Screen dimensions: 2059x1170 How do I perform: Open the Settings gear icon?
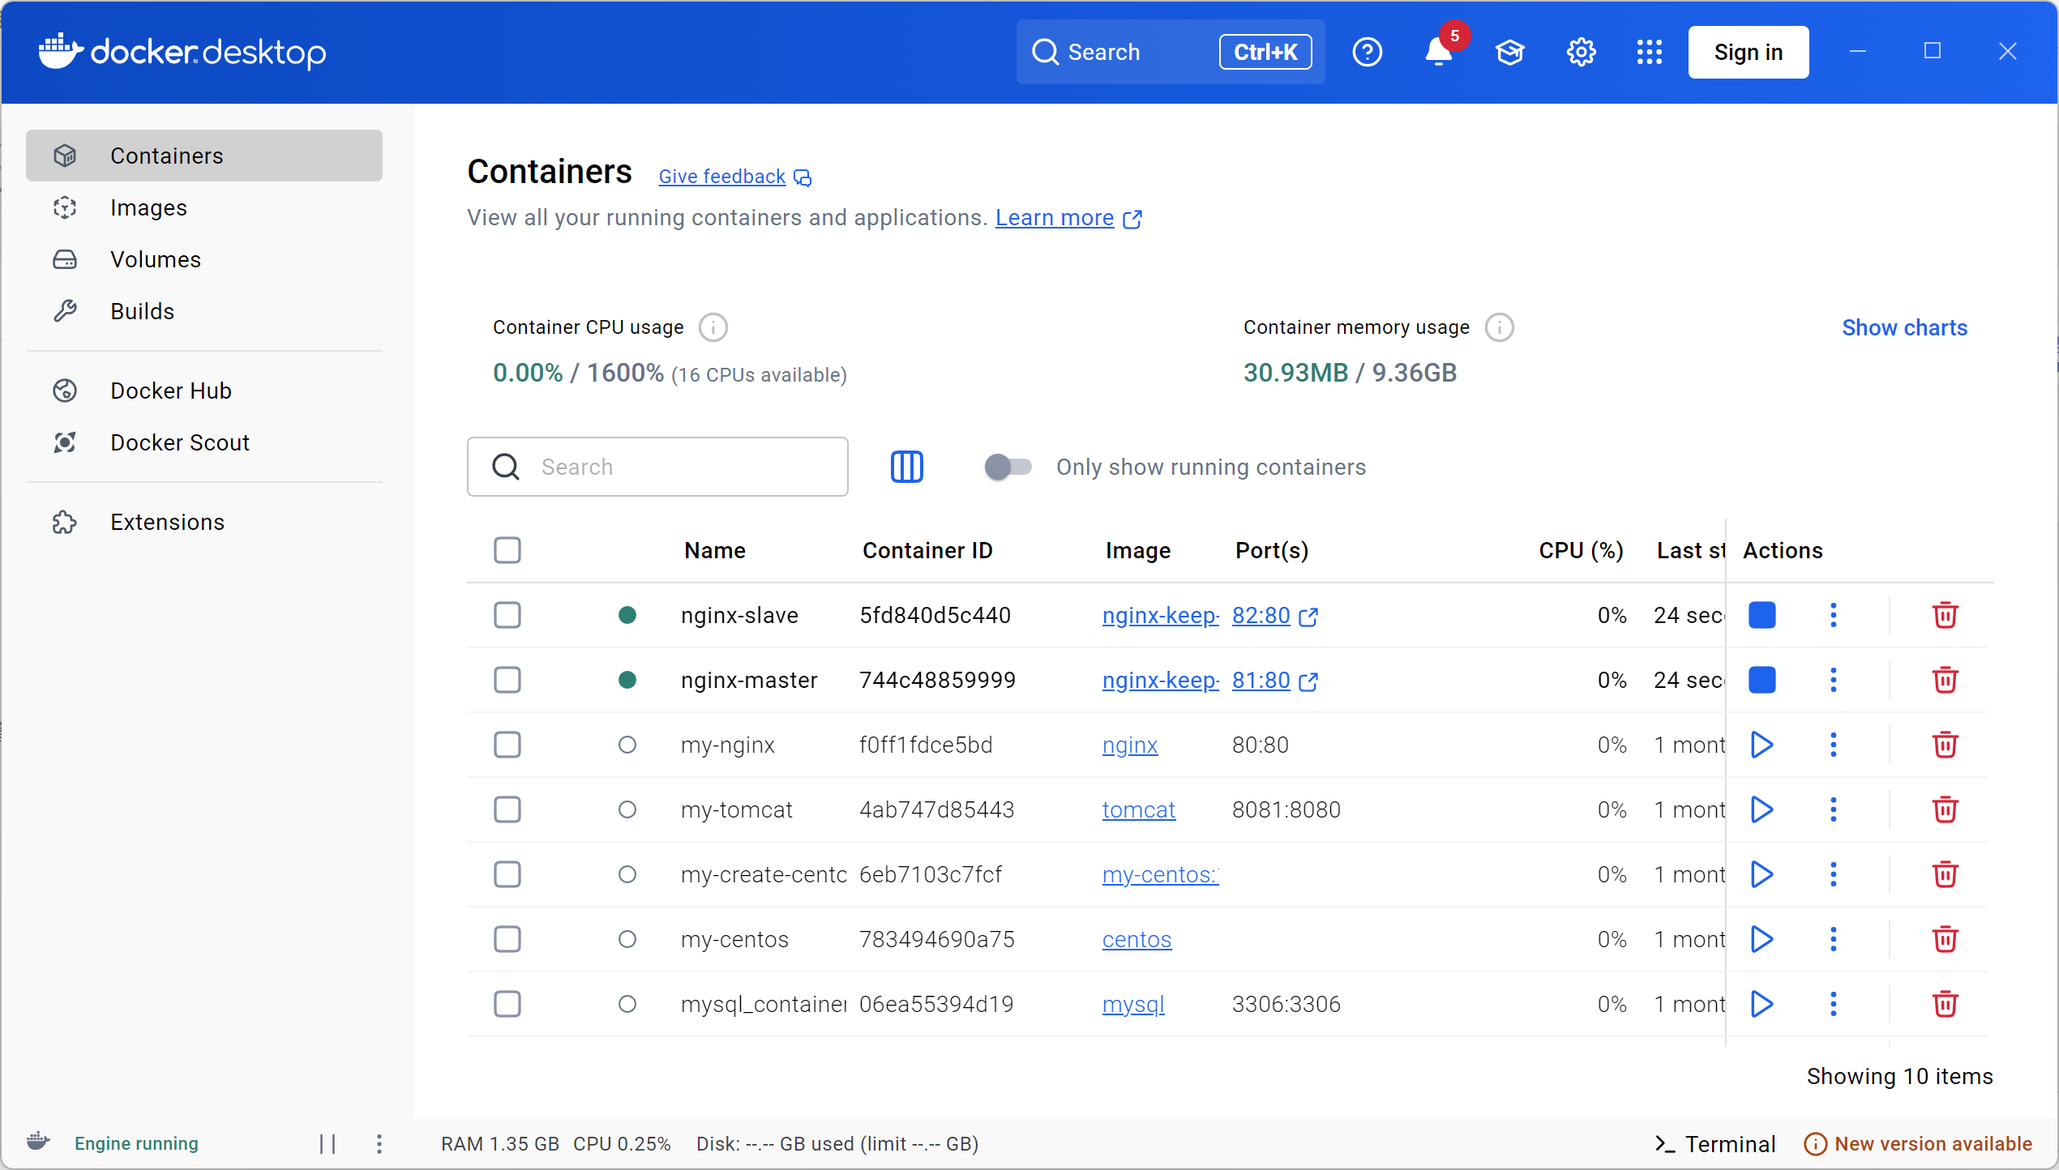click(1581, 52)
